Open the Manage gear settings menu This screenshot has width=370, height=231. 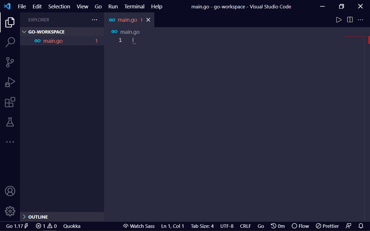pos(10,211)
